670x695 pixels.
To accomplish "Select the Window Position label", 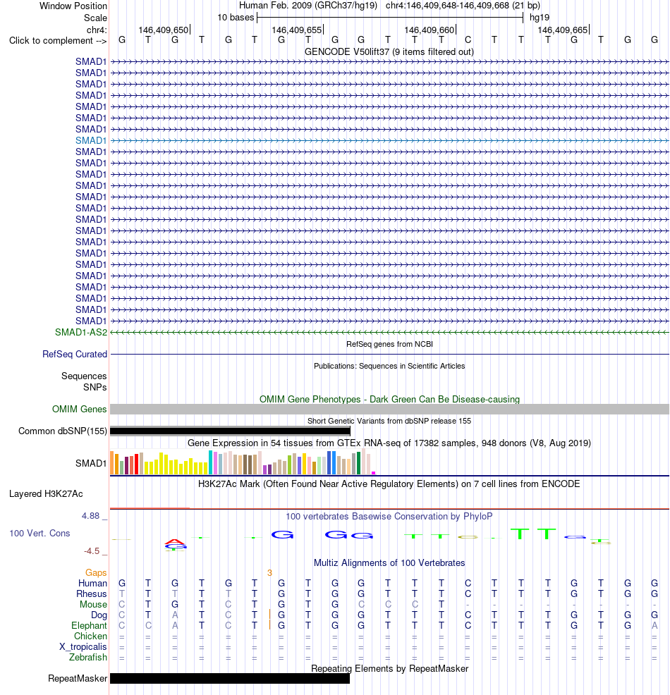I will 73,6.
